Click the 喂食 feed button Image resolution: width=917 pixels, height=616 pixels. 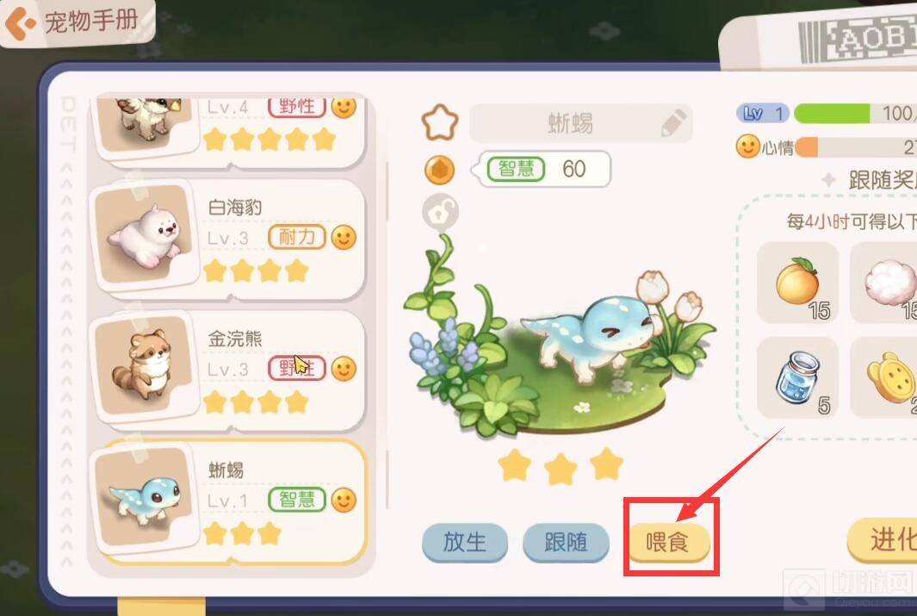coord(668,542)
